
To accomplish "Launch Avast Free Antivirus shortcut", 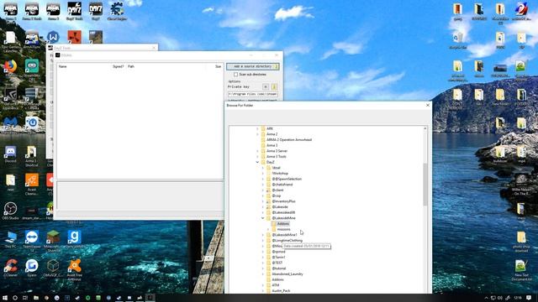I will [74, 270].
